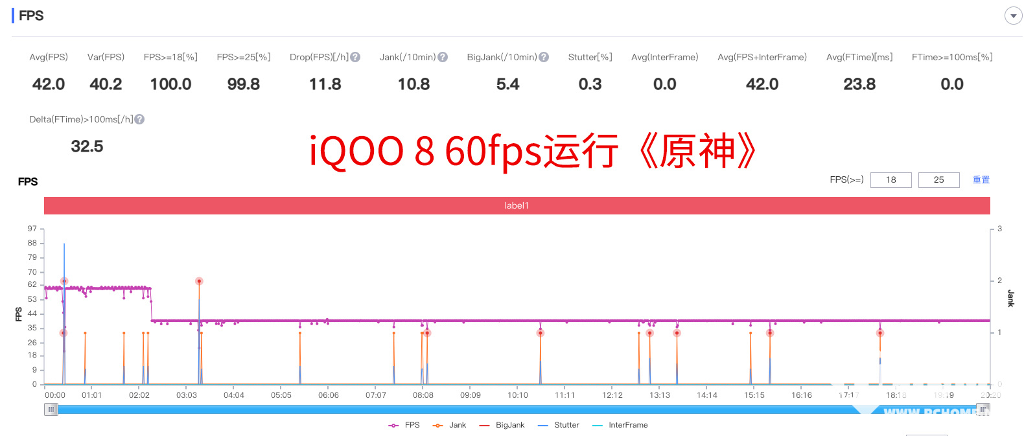Click the blue 重置 reset link

click(981, 179)
